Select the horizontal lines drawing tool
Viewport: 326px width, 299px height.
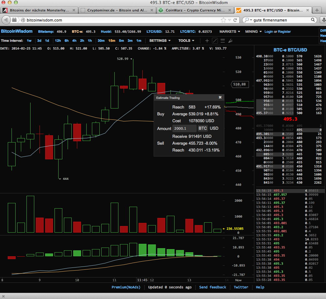click(x=223, y=41)
